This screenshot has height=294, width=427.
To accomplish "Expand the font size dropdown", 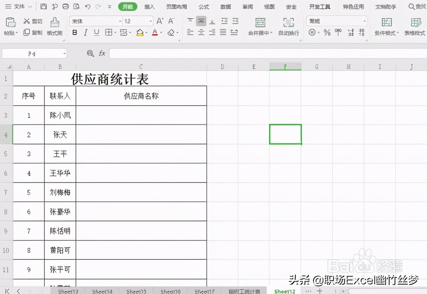I will [152, 21].
